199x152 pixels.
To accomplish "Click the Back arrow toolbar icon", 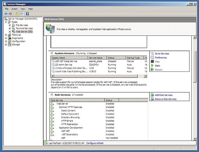I will pyautogui.click(x=6, y=14).
